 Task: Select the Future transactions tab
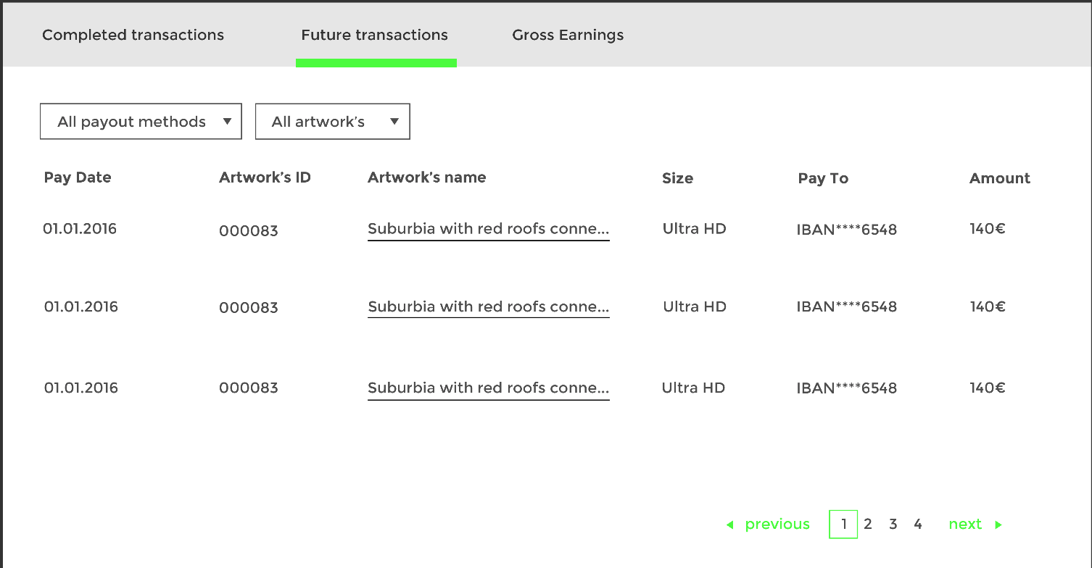pos(375,35)
